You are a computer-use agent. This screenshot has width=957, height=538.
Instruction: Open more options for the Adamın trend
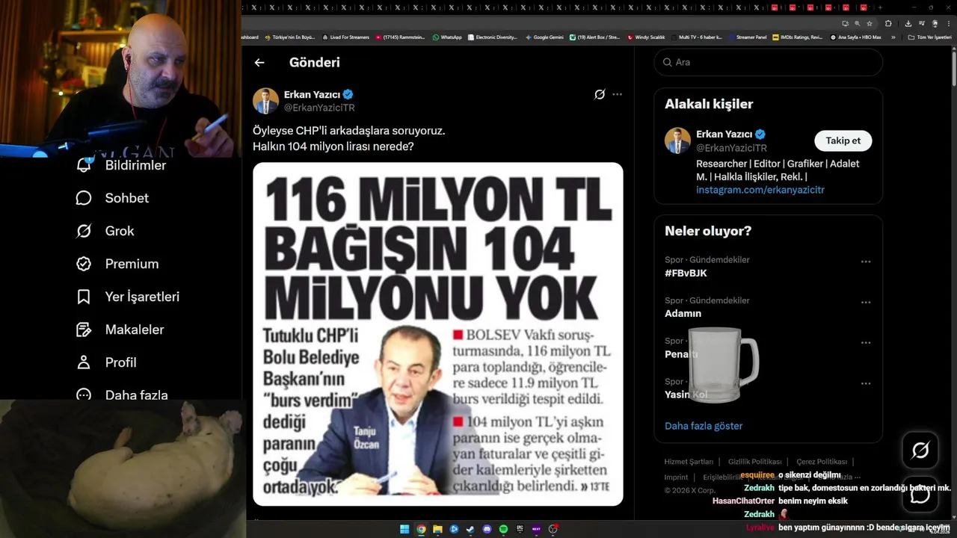pos(866,302)
